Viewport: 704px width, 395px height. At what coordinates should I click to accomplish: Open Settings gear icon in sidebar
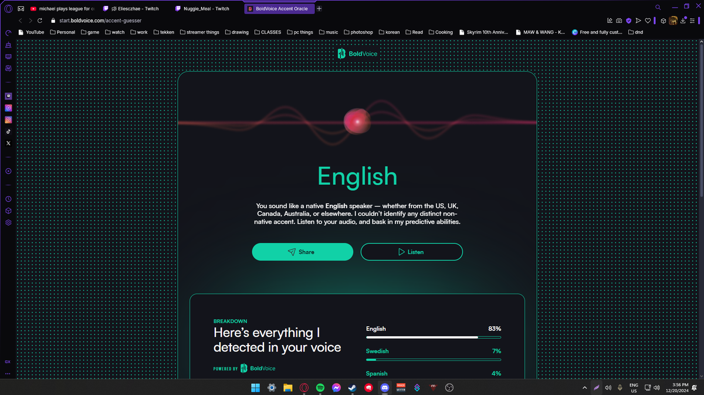[x=8, y=223]
